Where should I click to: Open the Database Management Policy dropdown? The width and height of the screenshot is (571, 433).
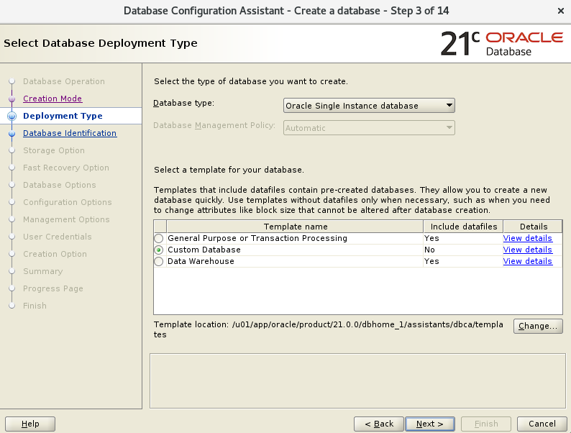(369, 128)
